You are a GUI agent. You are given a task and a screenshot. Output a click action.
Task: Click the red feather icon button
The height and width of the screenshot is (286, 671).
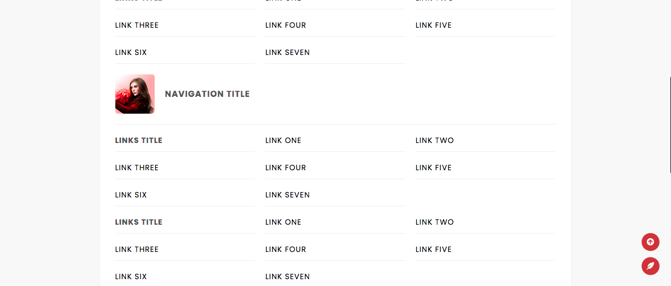click(650, 266)
